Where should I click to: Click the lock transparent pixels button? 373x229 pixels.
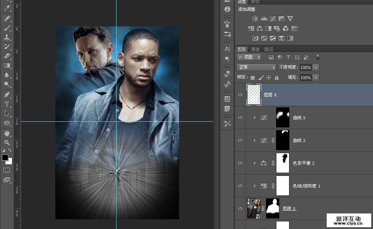253,78
